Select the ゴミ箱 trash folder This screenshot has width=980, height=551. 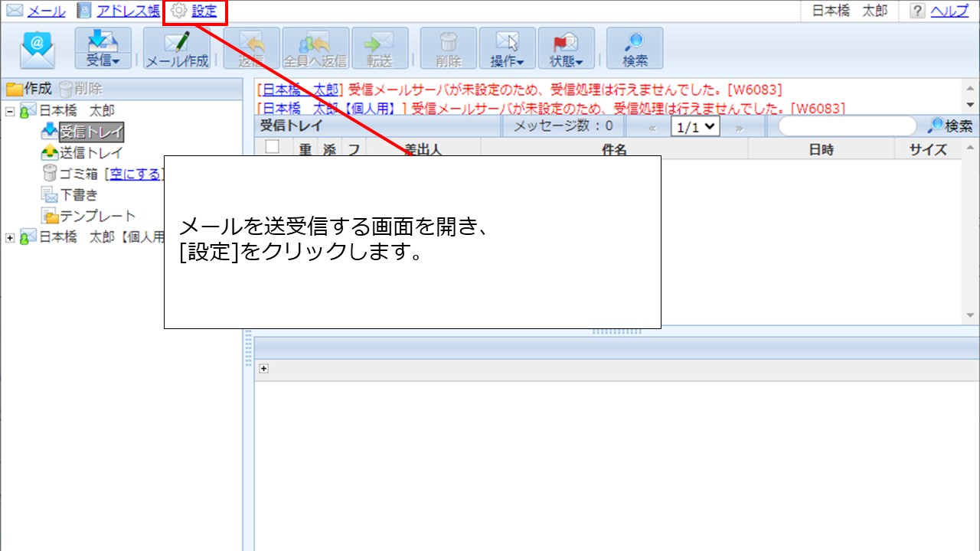pos(80,174)
